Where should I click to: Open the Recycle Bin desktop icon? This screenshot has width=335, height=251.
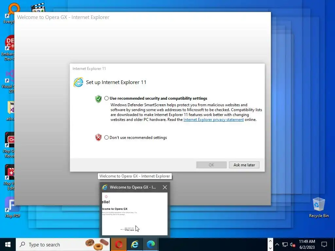pos(319,207)
